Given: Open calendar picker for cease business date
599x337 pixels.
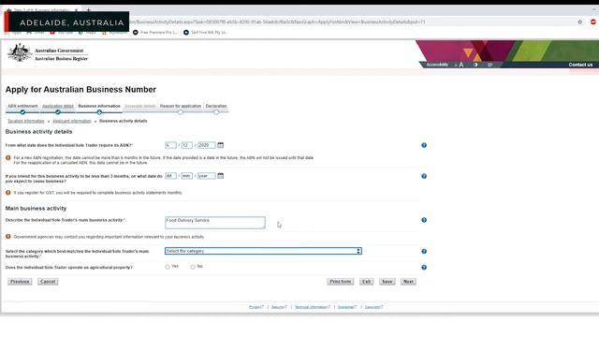Looking at the screenshot, I should (x=221, y=176).
